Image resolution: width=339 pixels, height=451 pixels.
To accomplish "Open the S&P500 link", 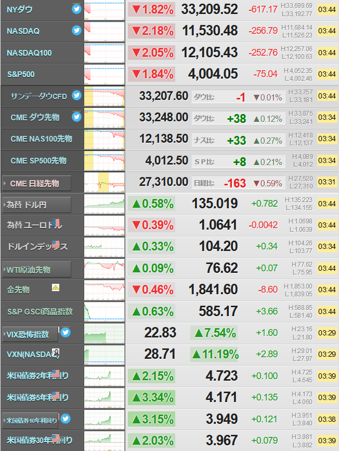I will click(21, 74).
